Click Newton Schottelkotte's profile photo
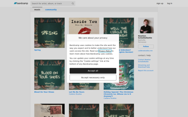Image resolution: width=188 pixels, height=117 pixels. tap(146, 26)
